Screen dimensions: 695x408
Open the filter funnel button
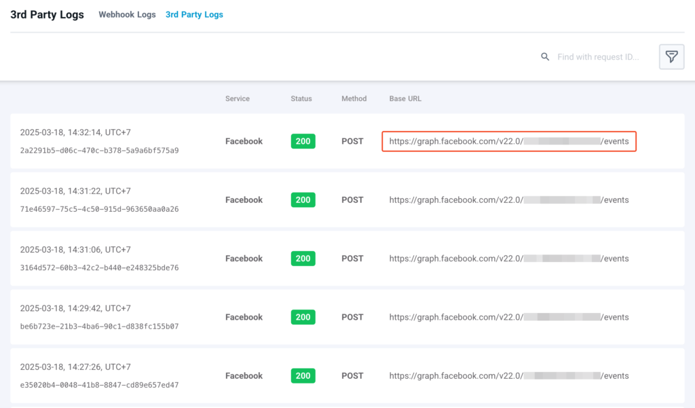(671, 57)
